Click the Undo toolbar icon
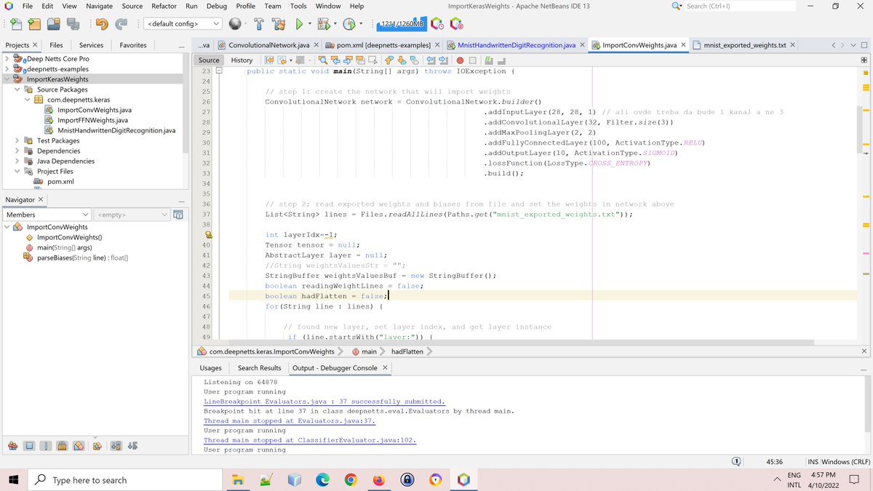 (103, 24)
